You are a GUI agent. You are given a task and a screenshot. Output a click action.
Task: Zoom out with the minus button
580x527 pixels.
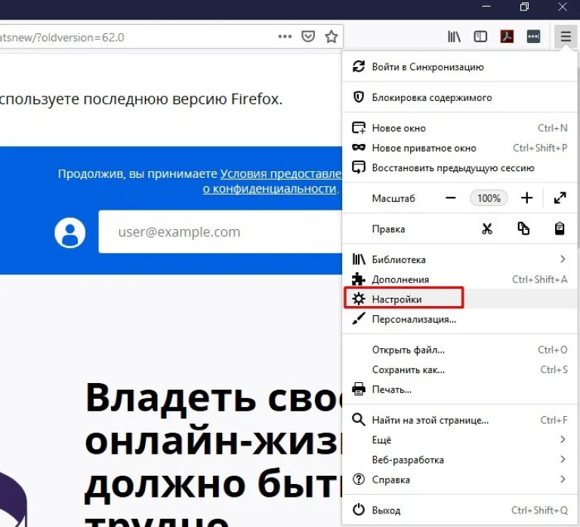(x=451, y=198)
